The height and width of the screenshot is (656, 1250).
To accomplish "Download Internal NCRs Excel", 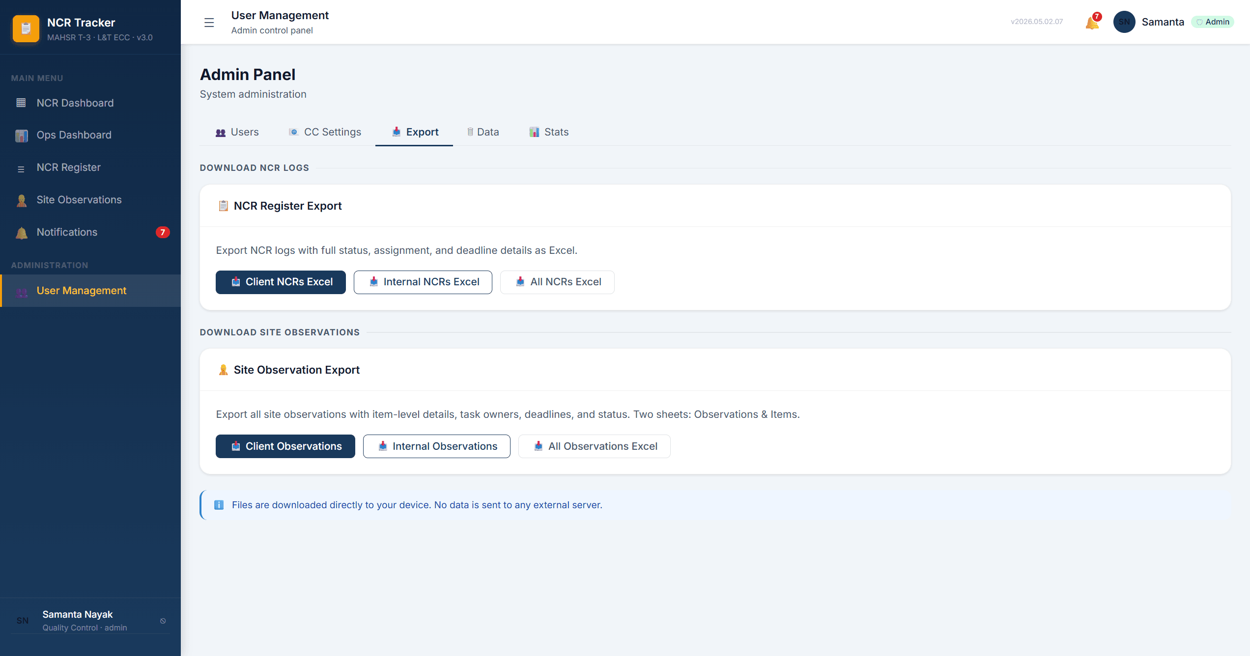I will tap(423, 282).
